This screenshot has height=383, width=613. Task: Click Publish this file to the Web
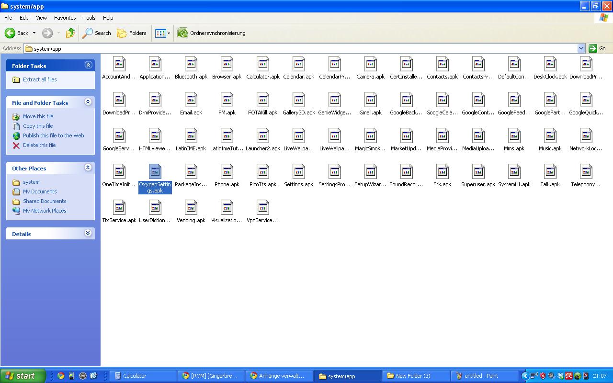coord(54,135)
